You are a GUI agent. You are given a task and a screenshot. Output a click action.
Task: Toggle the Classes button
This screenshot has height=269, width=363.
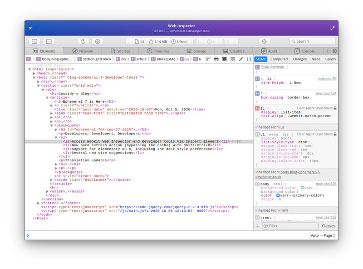click(x=328, y=226)
